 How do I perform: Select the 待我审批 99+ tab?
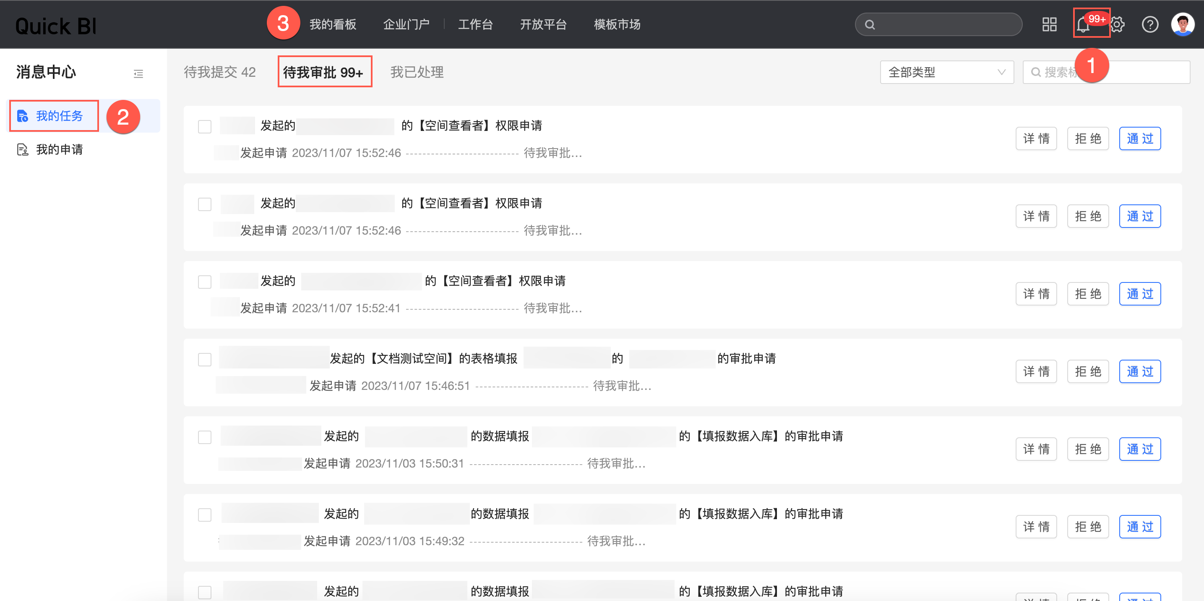[x=323, y=72]
